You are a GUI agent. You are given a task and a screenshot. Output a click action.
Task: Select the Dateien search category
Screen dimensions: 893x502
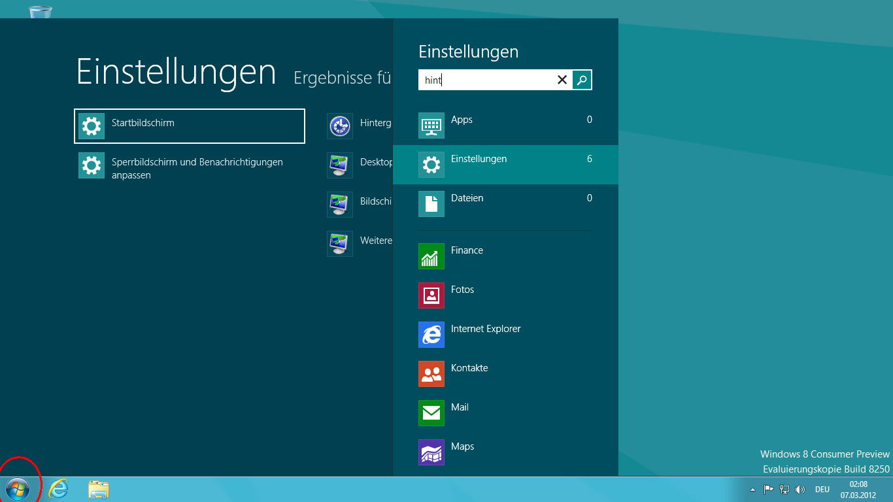tap(505, 204)
